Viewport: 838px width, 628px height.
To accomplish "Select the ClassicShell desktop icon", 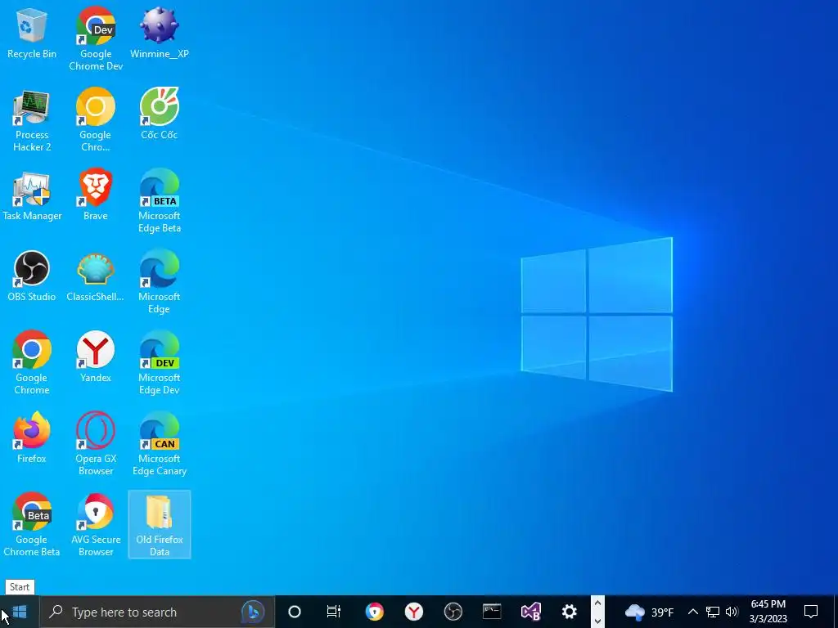I will point(96,276).
